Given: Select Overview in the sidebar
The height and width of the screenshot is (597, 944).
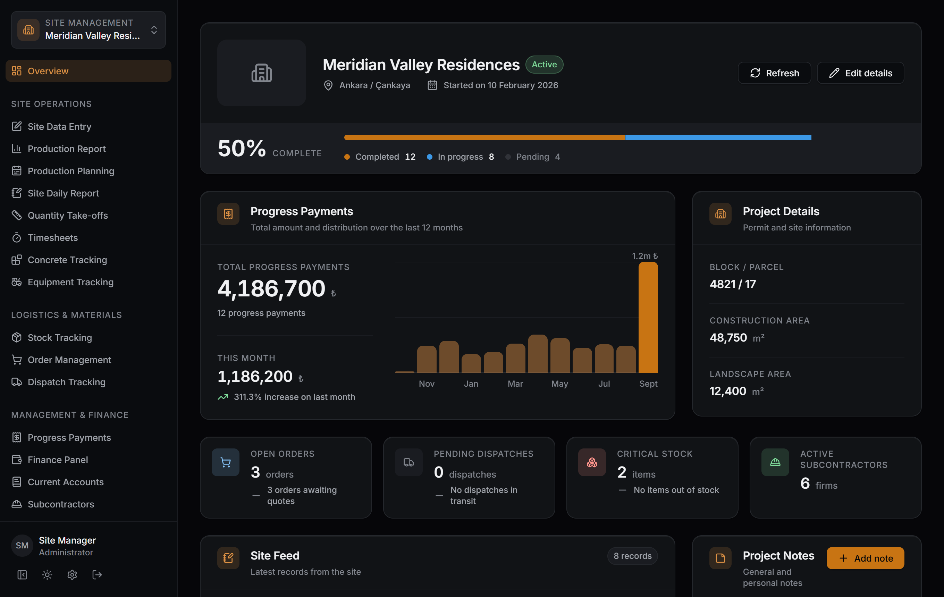Looking at the screenshot, I should coord(88,71).
